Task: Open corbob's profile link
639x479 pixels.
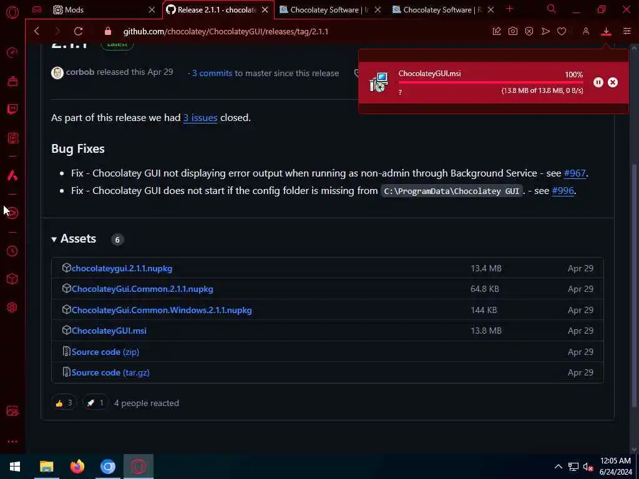Action: point(80,72)
